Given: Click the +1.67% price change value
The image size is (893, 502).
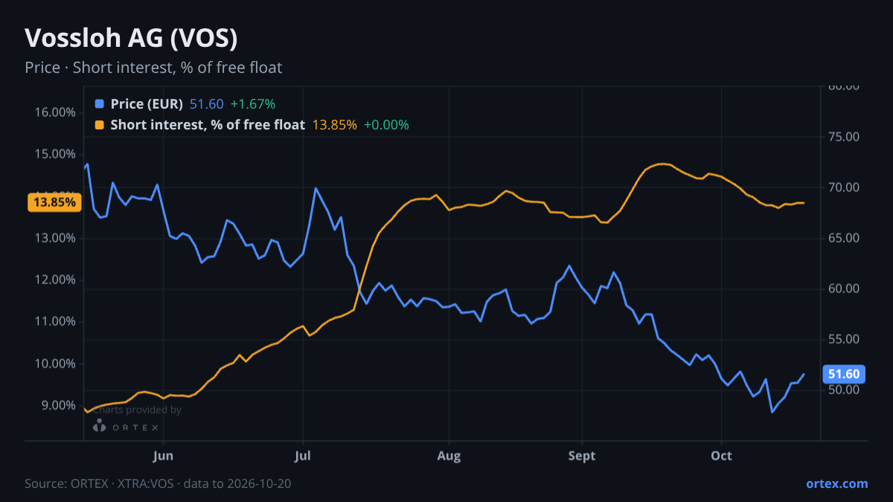Looking at the screenshot, I should click(x=253, y=104).
